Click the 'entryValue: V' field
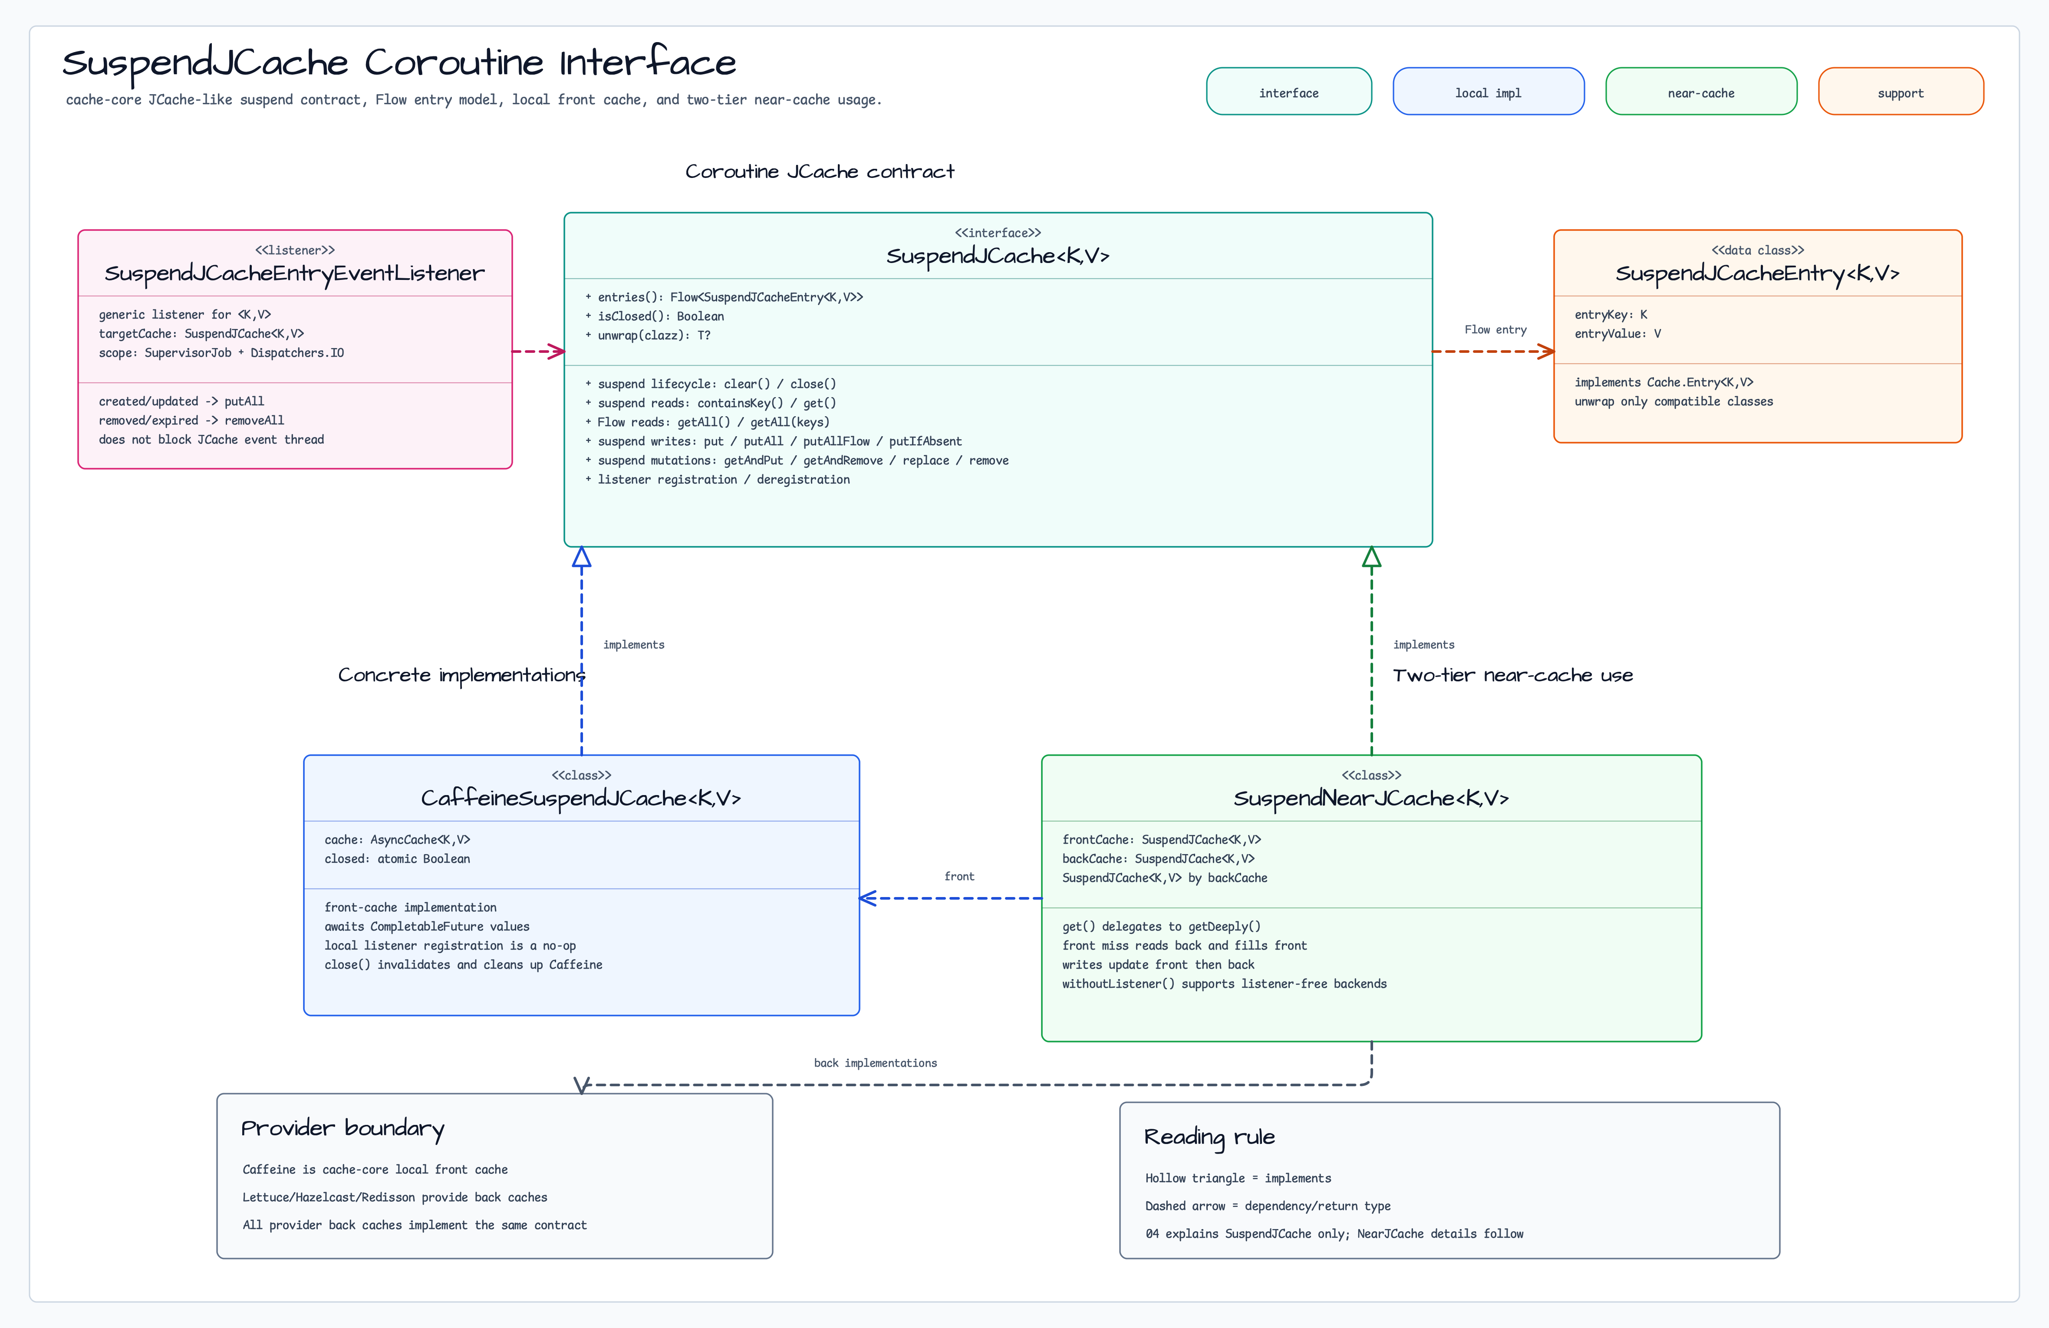Screen dimensions: 2049x1328 1617,334
